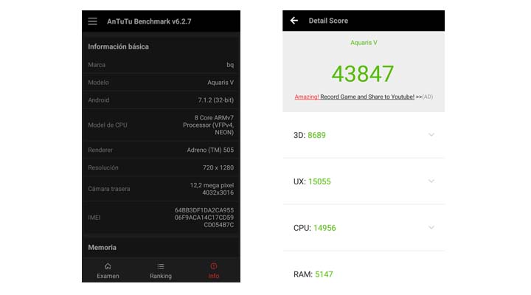Tap the back arrow in Detail Score
The height and width of the screenshot is (295, 531).
tap(294, 21)
